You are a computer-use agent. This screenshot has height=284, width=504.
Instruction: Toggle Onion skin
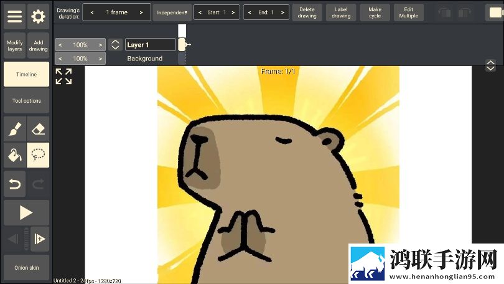coord(26,268)
